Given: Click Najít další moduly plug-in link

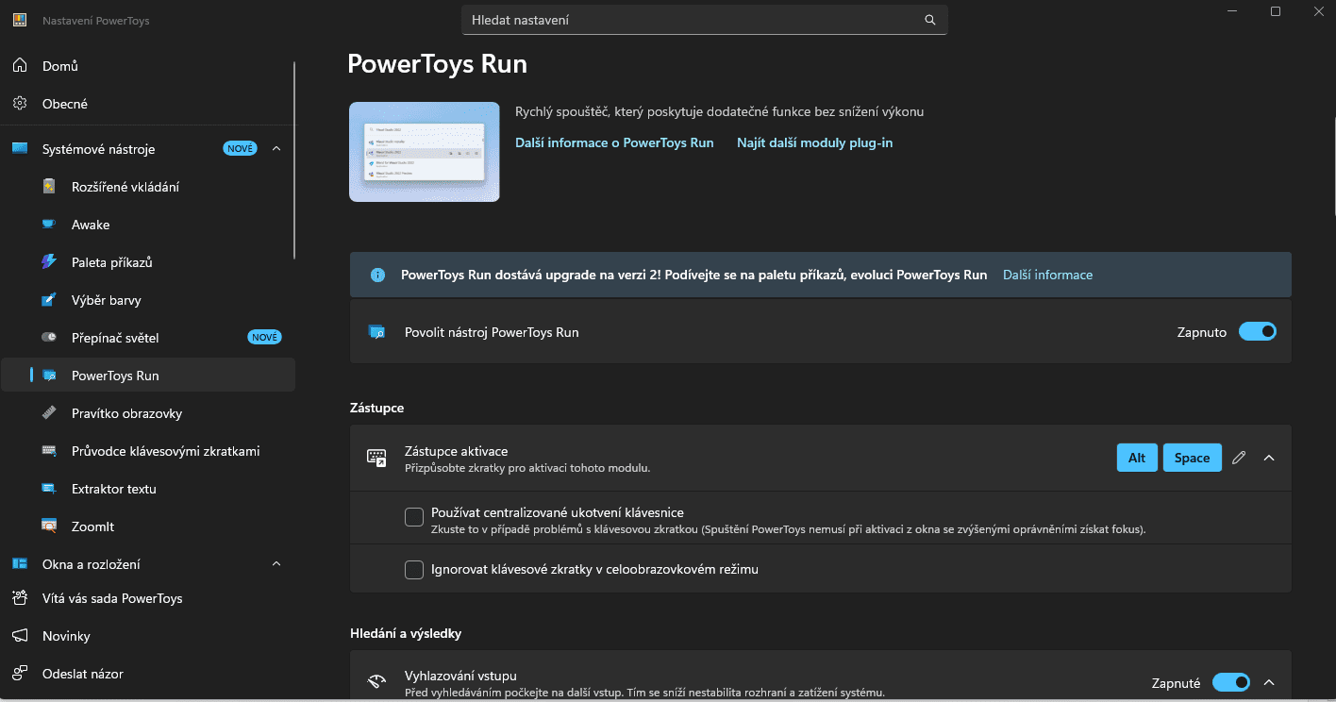Looking at the screenshot, I should pos(814,143).
